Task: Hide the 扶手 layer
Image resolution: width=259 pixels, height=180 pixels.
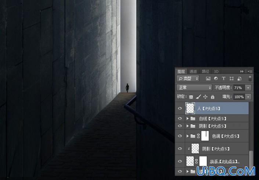Action: (x=180, y=161)
